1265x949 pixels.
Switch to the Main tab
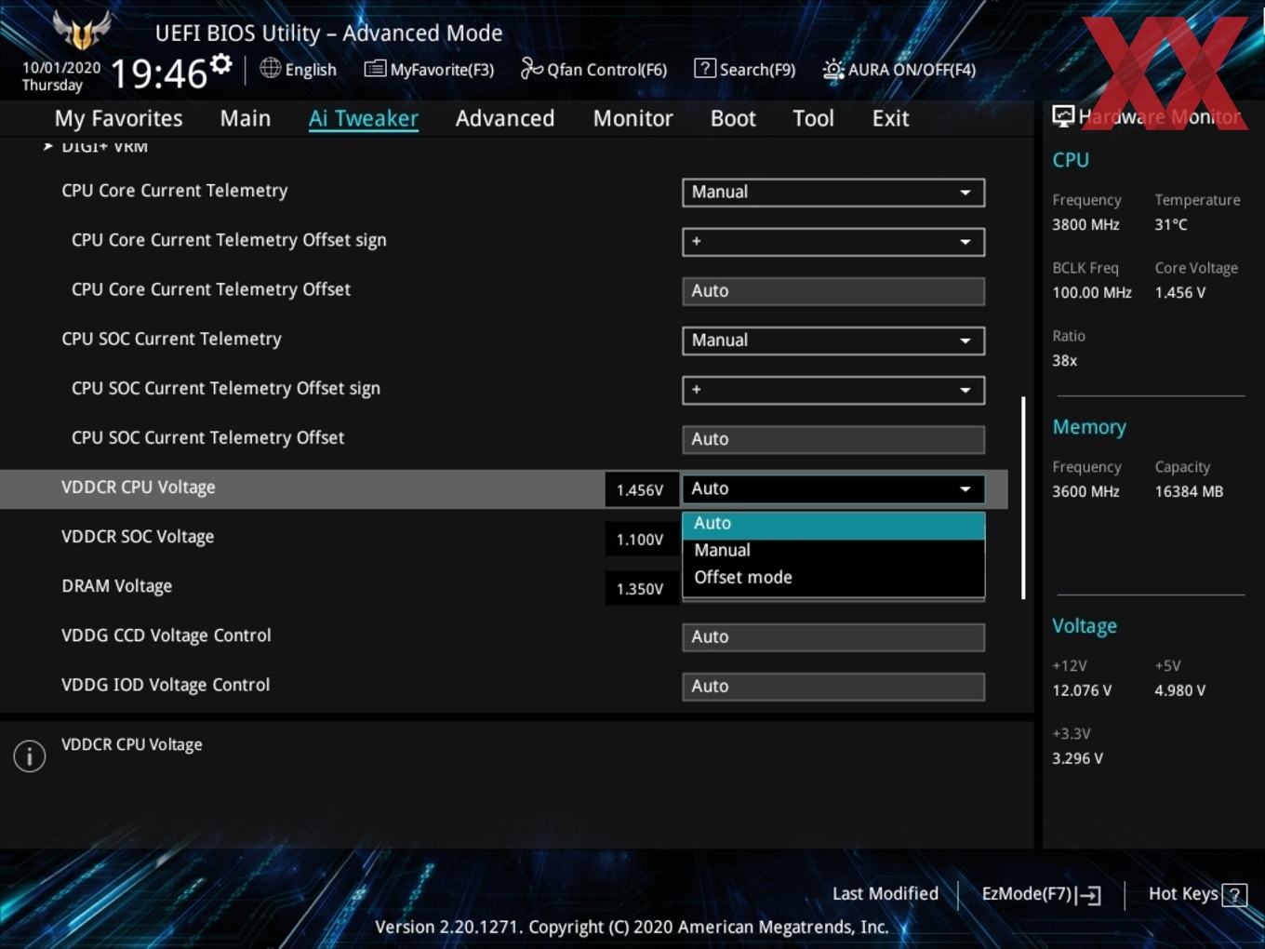point(246,118)
